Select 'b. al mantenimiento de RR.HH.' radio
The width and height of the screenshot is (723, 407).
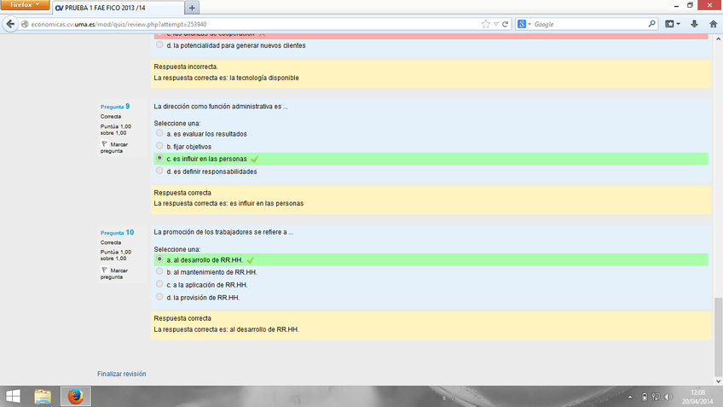coord(159,271)
